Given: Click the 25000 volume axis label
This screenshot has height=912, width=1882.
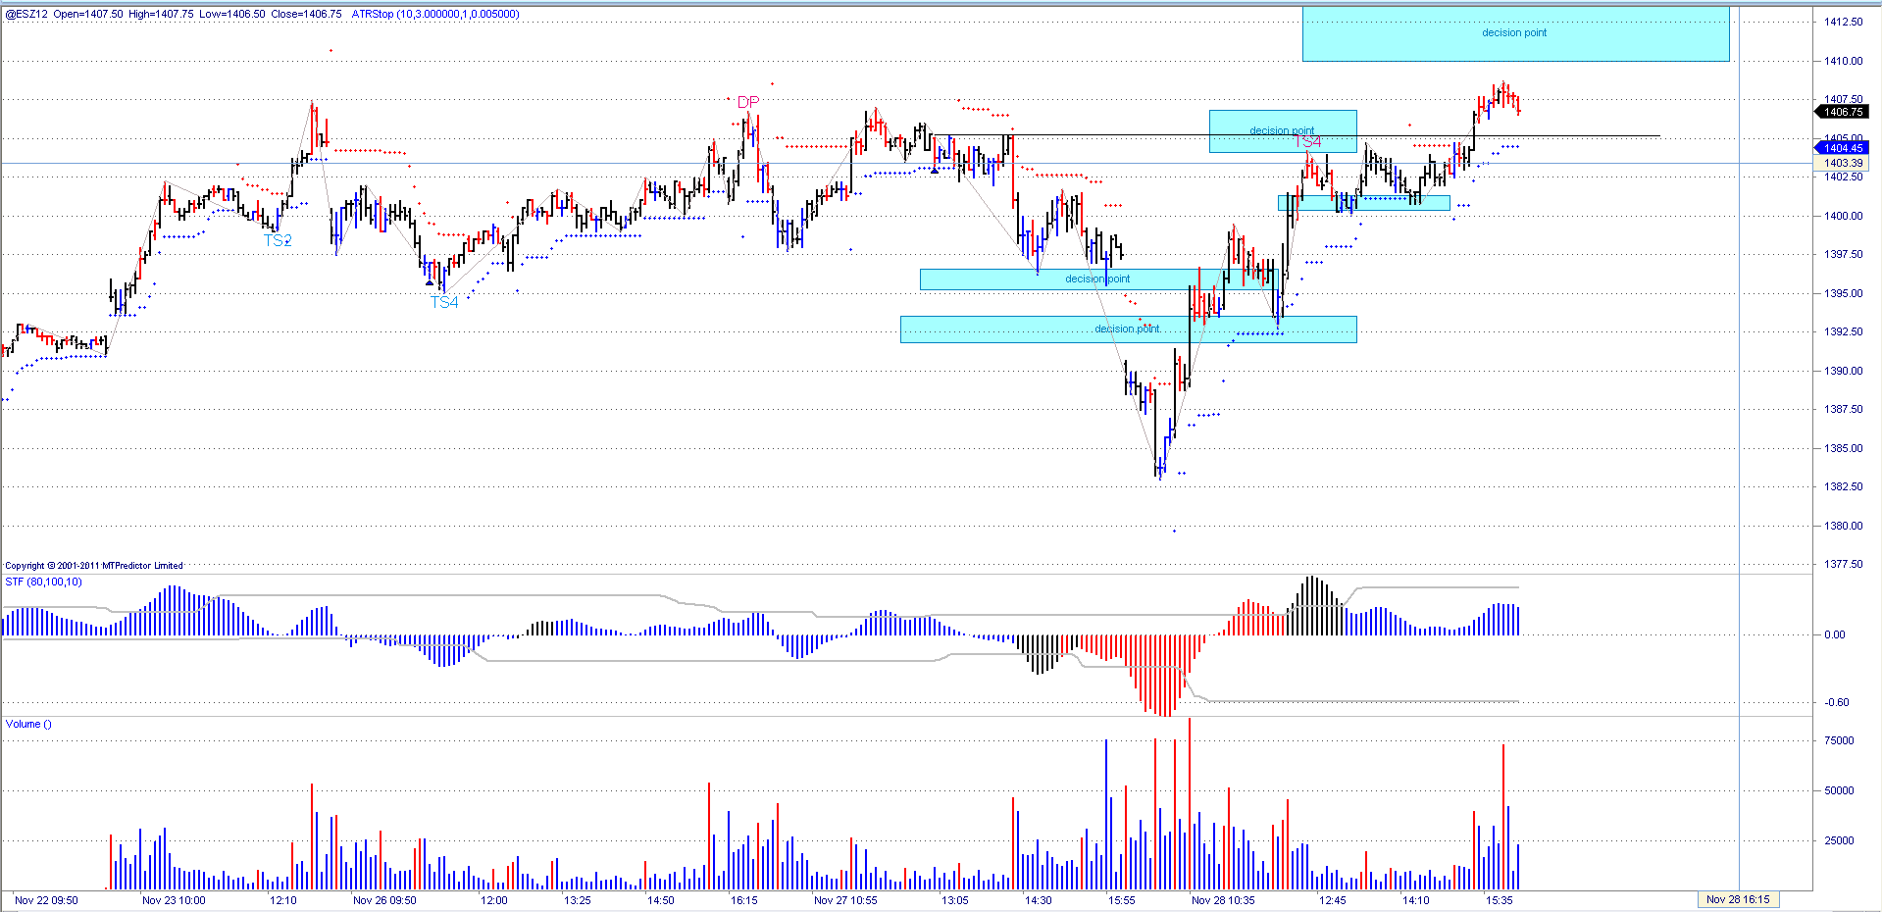Looking at the screenshot, I should click(x=1839, y=840).
